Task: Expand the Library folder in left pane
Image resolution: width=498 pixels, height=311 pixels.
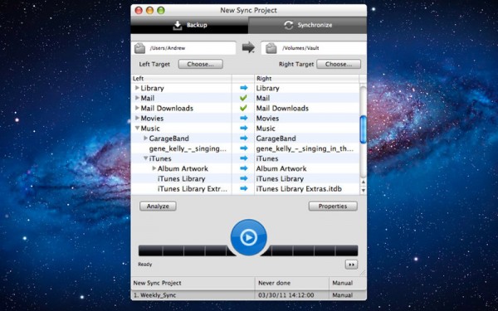Action: point(137,88)
